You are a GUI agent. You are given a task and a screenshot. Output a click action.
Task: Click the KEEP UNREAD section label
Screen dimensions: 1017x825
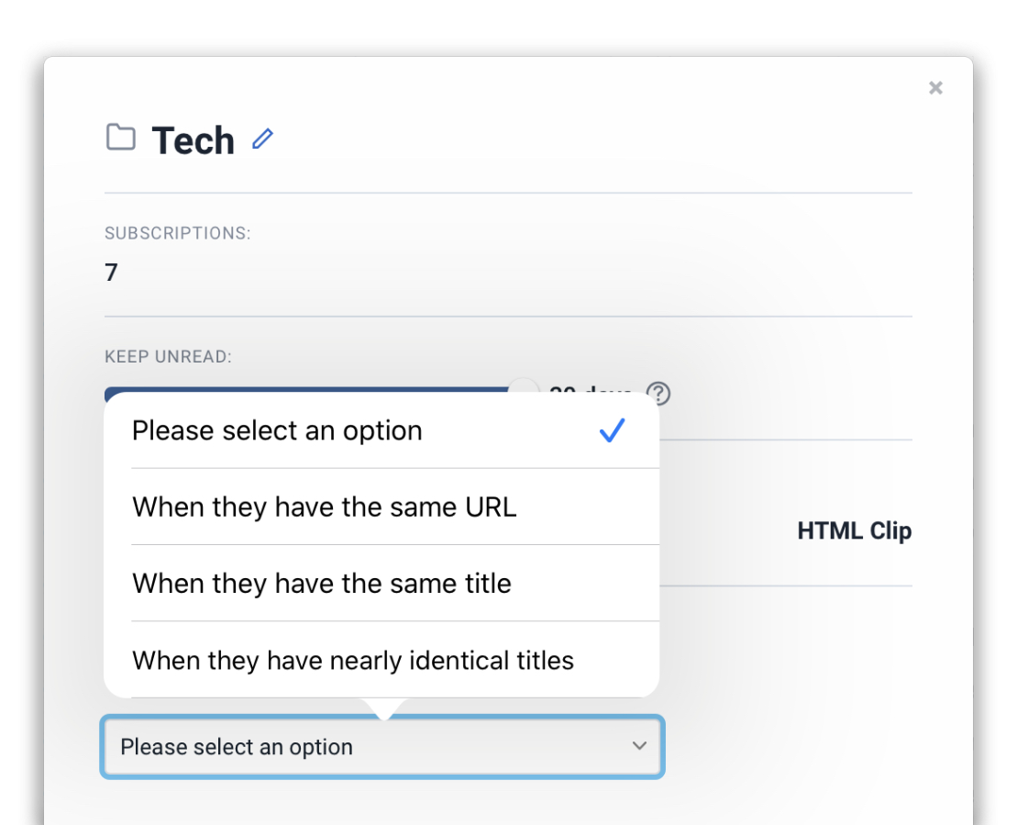[168, 356]
